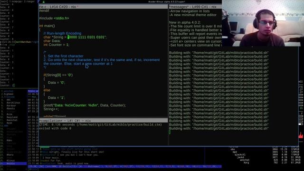Viewport: 304px width, 171px height.
Task: Click 'exited with code 0' in compilation
Action: pyautogui.click(x=55, y=128)
